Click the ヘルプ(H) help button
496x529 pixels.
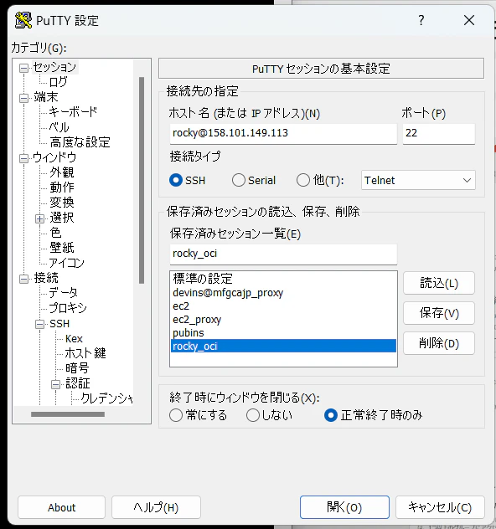point(156,507)
